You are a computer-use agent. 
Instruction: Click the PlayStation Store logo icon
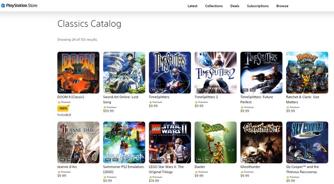[x=4, y=6]
